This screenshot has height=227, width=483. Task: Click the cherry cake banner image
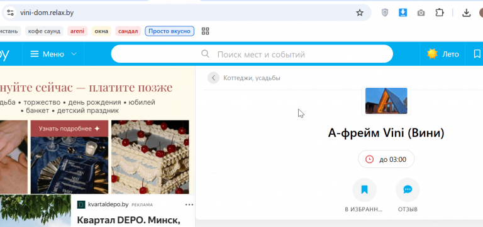pos(150,157)
